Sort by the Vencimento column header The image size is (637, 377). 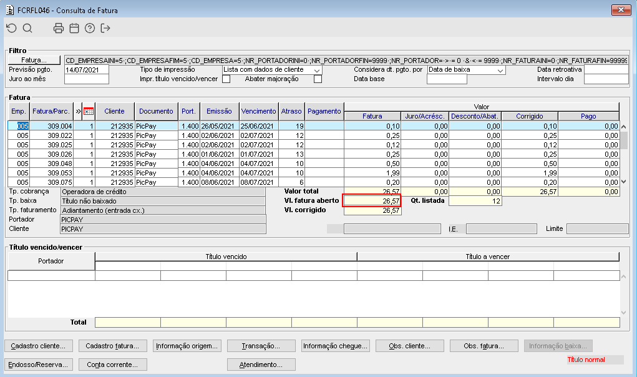tap(258, 111)
